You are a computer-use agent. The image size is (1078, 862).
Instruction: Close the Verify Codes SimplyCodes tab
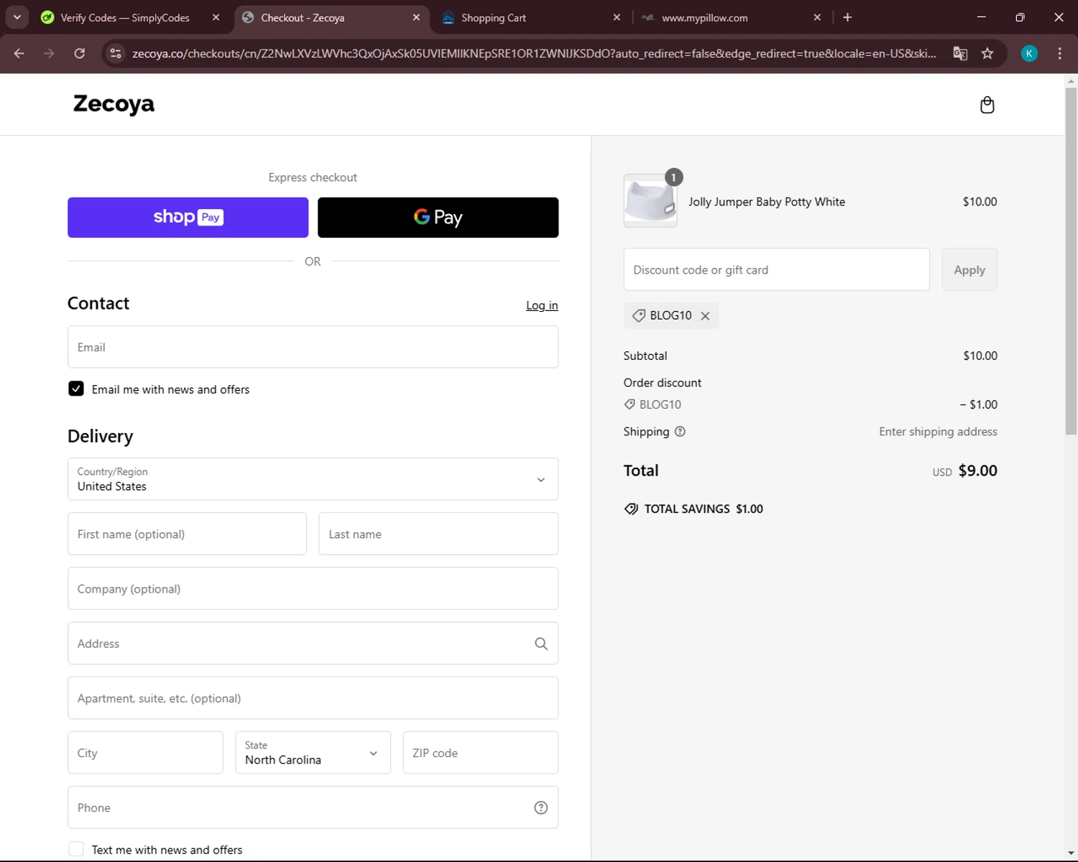(x=216, y=17)
